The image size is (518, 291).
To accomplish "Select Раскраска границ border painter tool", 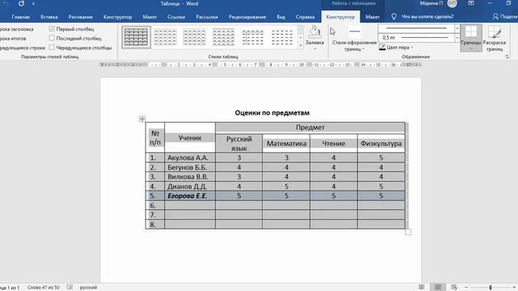I will (x=495, y=38).
